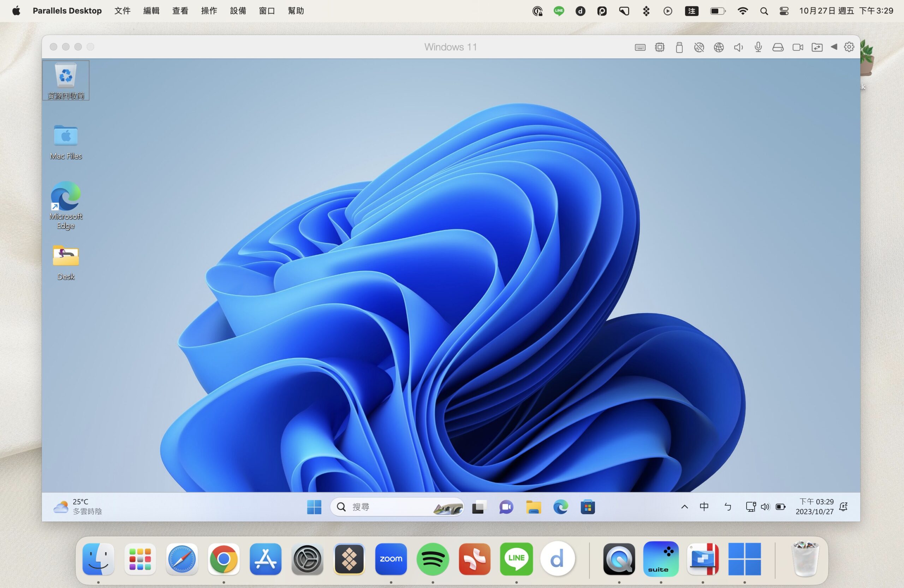Click the crossed-out globe icon in Parallels toolbar
Image resolution: width=904 pixels, height=588 pixels.
tap(699, 47)
